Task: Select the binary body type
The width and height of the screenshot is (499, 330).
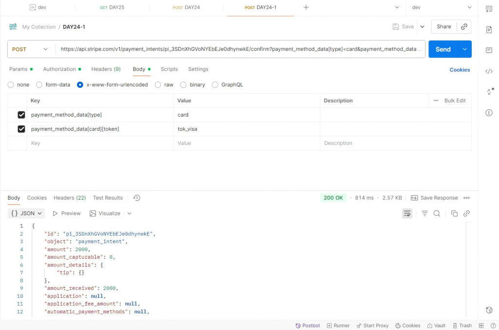Action: tap(183, 85)
